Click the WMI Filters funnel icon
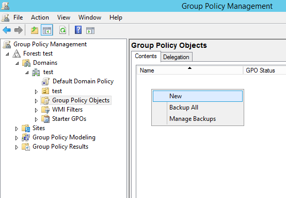The width and height of the screenshot is (286, 198). point(45,110)
